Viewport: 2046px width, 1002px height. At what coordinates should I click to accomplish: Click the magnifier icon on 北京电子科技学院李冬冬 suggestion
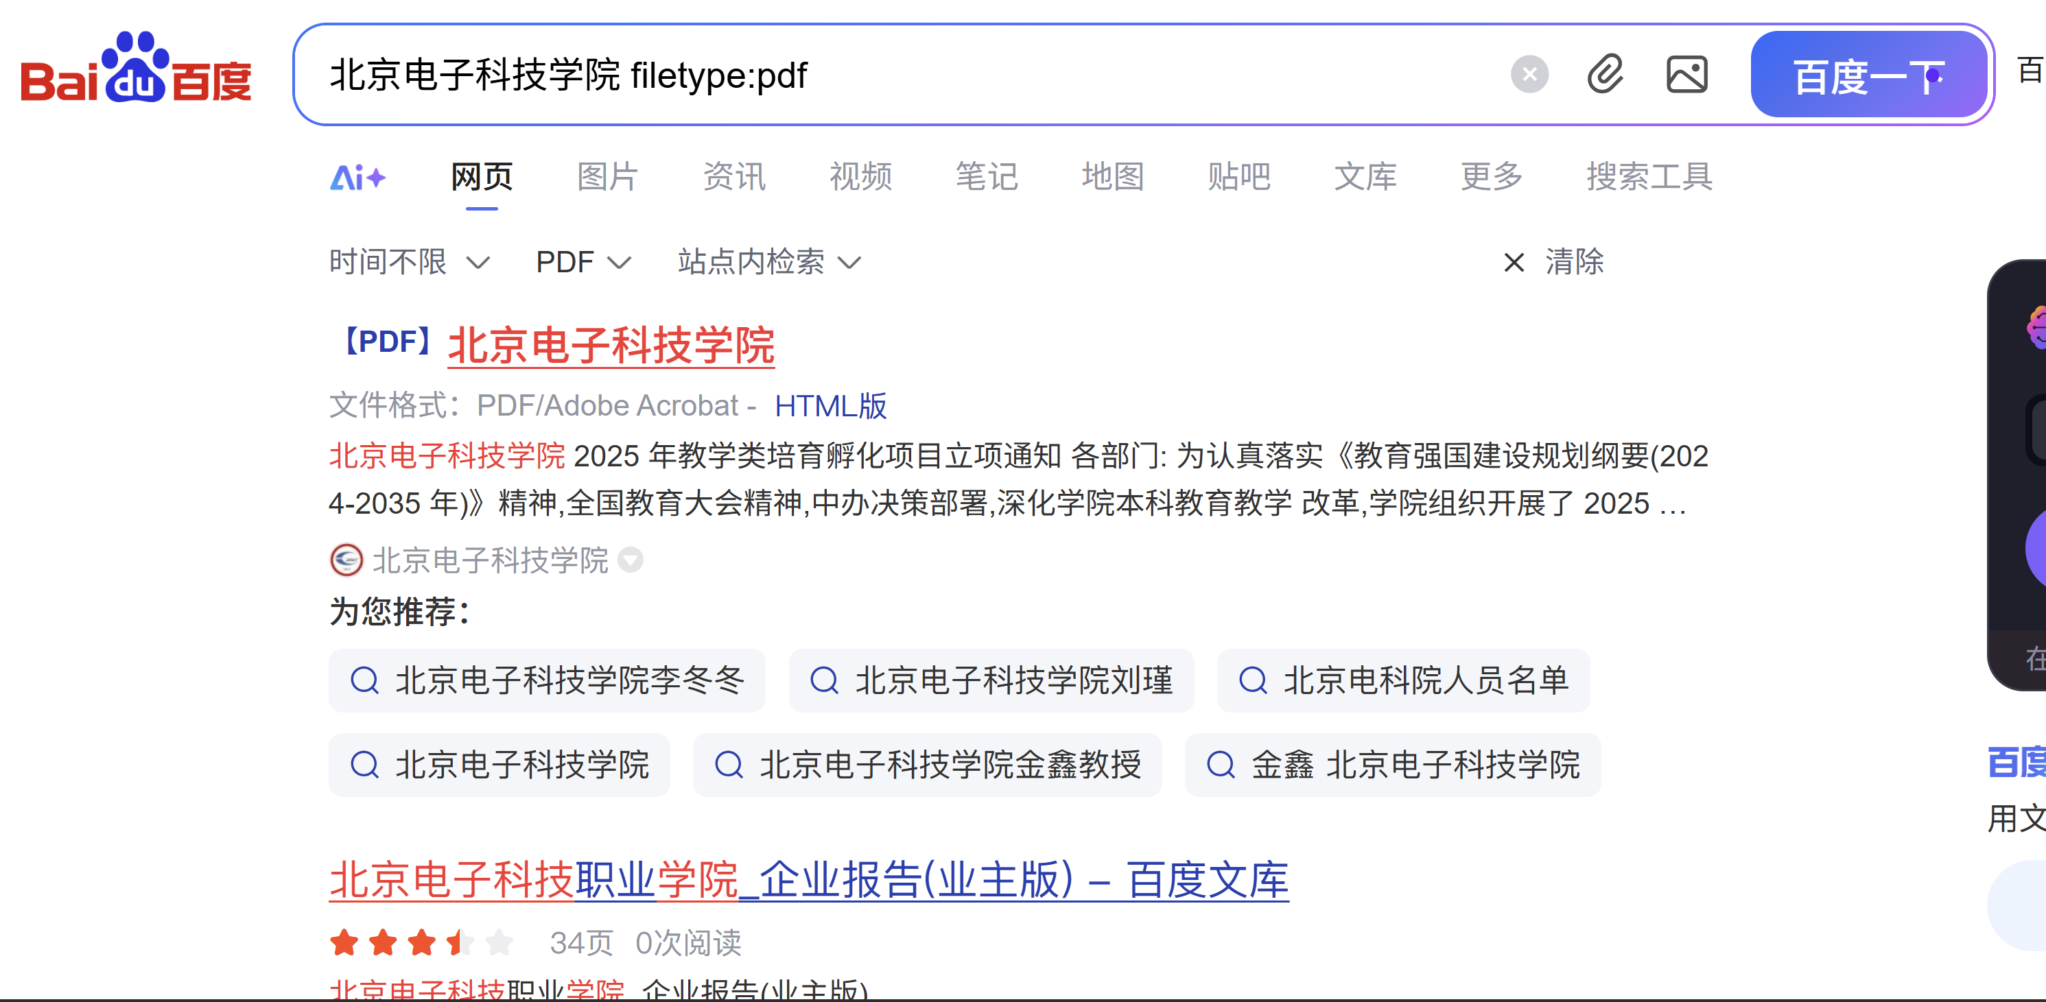click(364, 680)
